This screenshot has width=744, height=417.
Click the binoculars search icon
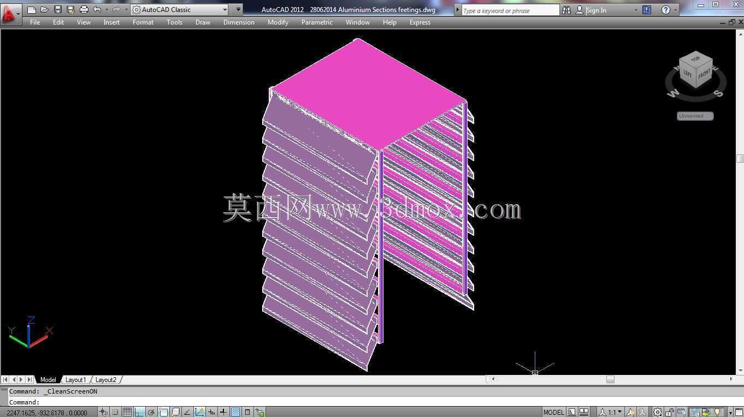[x=566, y=10]
